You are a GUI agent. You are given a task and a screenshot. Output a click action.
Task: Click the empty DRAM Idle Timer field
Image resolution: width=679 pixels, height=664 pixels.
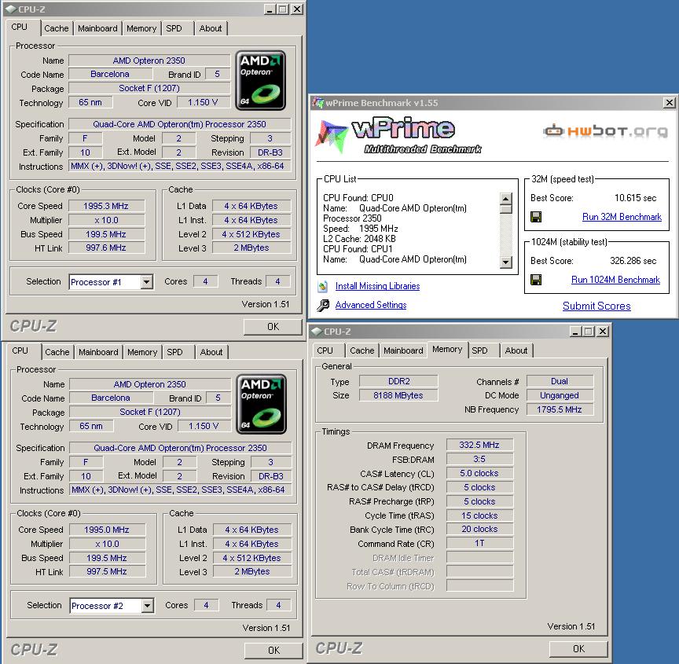pyautogui.click(x=479, y=557)
